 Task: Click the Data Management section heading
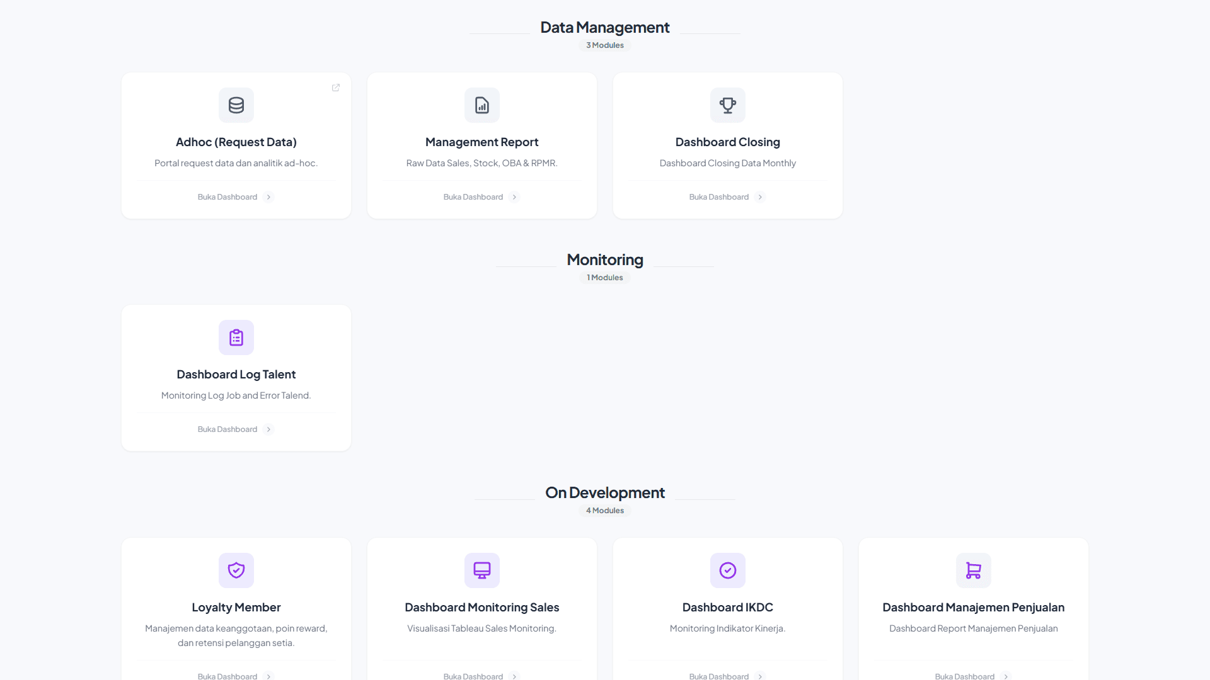point(605,28)
